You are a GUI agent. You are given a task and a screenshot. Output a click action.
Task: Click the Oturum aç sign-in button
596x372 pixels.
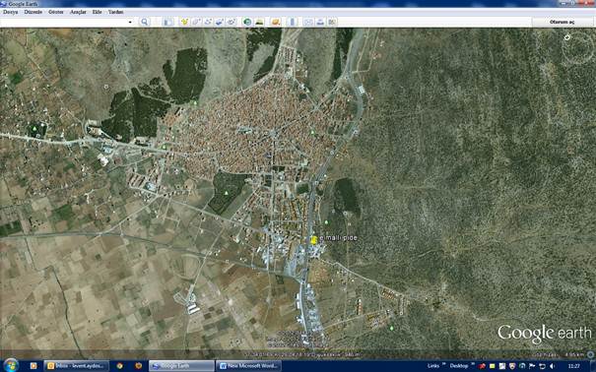(x=562, y=22)
